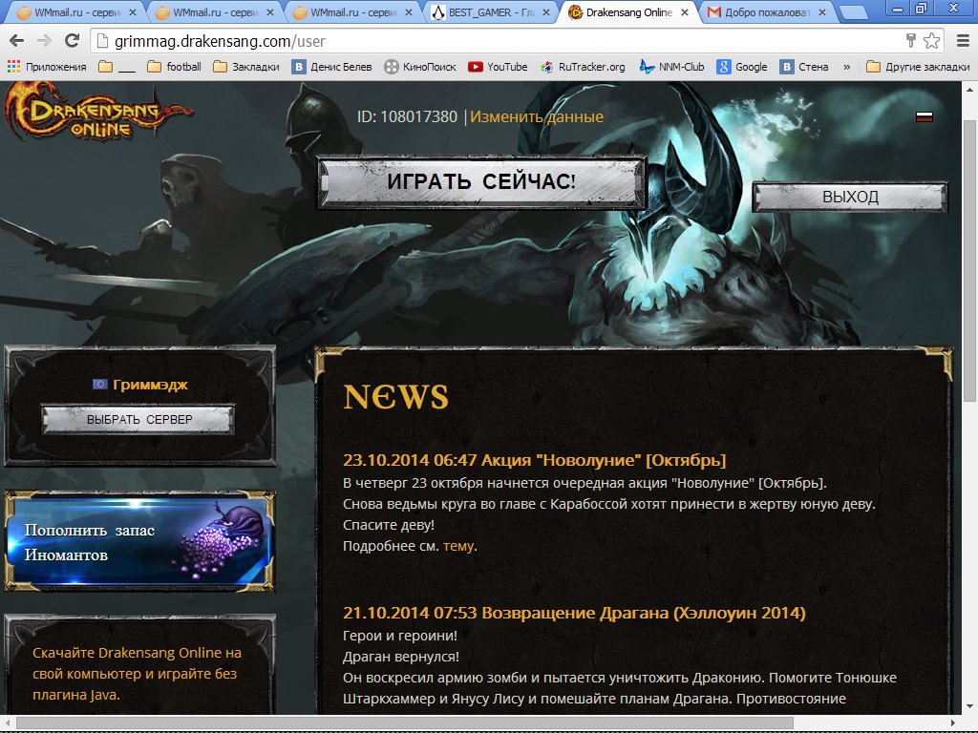Viewport: 978px width, 733px height.
Task: Click the saved password key icon
Action: (x=910, y=41)
